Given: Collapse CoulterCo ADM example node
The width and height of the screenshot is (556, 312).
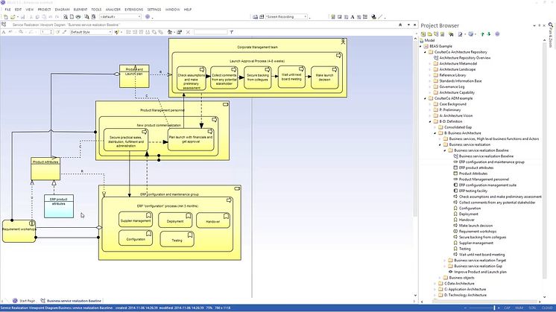Looking at the screenshot, I should point(425,98).
